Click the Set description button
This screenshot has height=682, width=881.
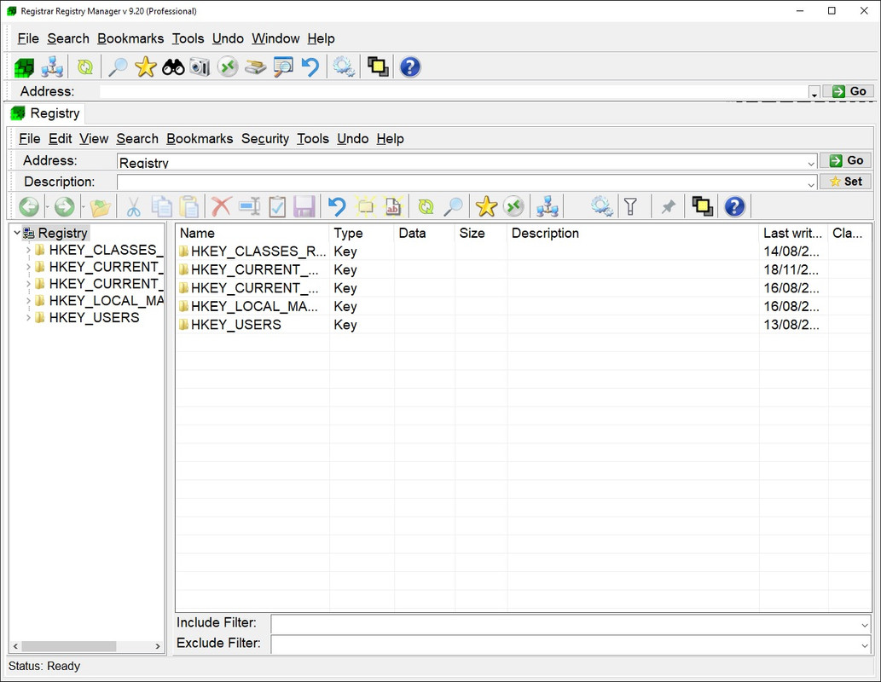pyautogui.click(x=845, y=182)
